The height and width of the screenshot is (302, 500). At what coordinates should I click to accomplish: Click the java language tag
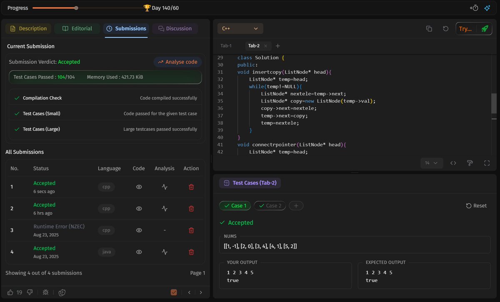(x=107, y=252)
